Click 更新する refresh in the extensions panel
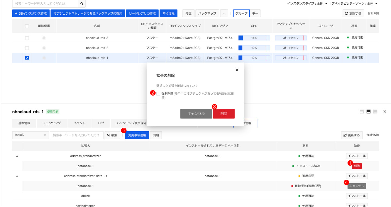 [352, 135]
